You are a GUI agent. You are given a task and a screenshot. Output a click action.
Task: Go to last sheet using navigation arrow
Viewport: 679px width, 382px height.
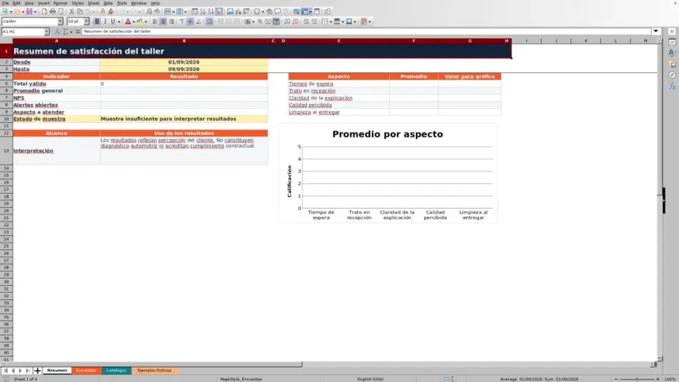coord(28,371)
